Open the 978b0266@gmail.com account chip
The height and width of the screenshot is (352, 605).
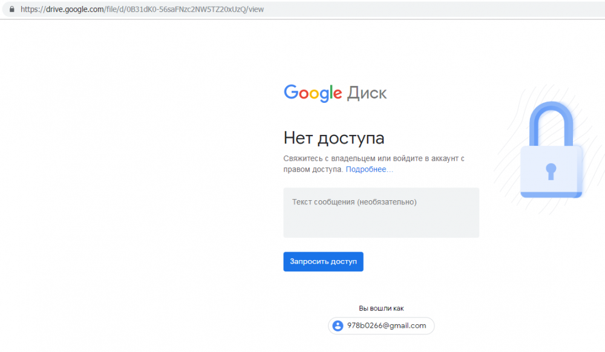pos(381,326)
